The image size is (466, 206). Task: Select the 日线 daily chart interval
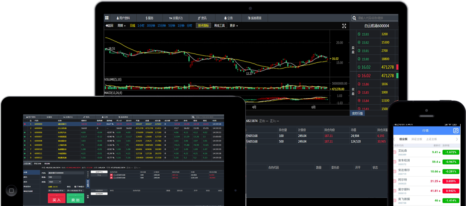tap(132, 26)
